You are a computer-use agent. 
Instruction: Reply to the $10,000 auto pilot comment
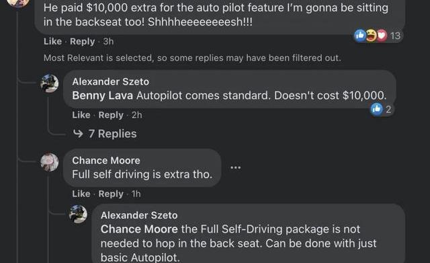tap(82, 41)
